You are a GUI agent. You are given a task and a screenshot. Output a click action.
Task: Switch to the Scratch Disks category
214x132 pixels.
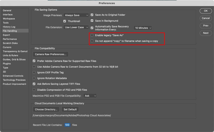click(10, 43)
